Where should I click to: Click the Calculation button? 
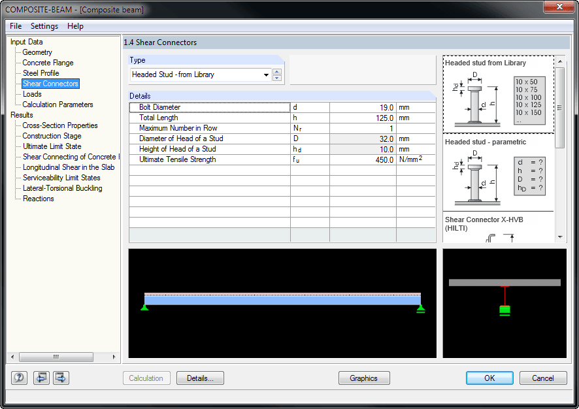pyautogui.click(x=146, y=378)
